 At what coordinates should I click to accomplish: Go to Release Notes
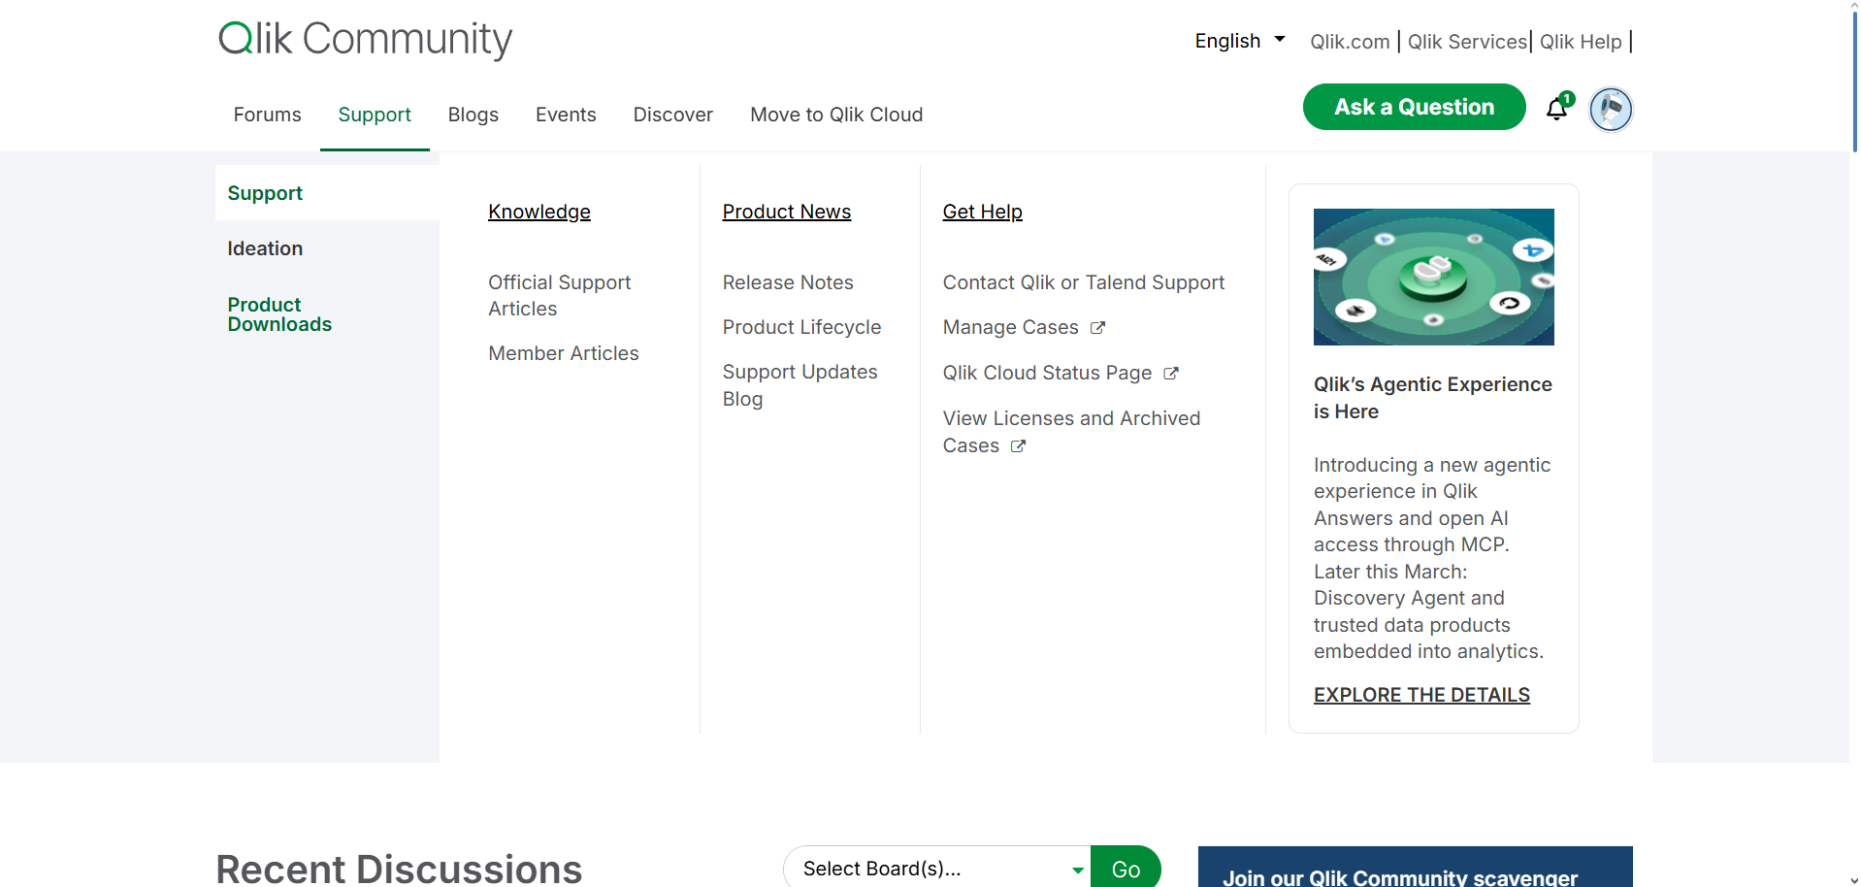pyautogui.click(x=788, y=282)
